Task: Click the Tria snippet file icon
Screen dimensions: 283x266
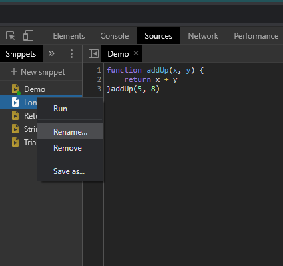Action: click(x=15, y=142)
